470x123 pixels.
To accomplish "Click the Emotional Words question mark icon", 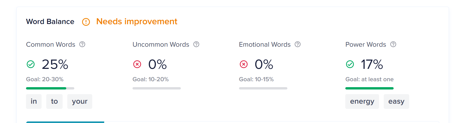I will 297,44.
